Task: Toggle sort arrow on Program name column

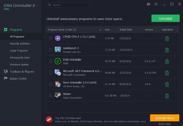Action: pos(100,30)
